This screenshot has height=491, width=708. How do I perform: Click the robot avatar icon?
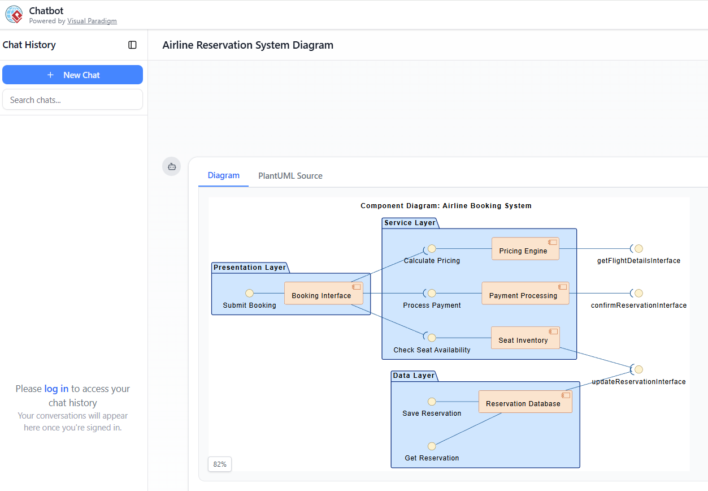pos(172,166)
